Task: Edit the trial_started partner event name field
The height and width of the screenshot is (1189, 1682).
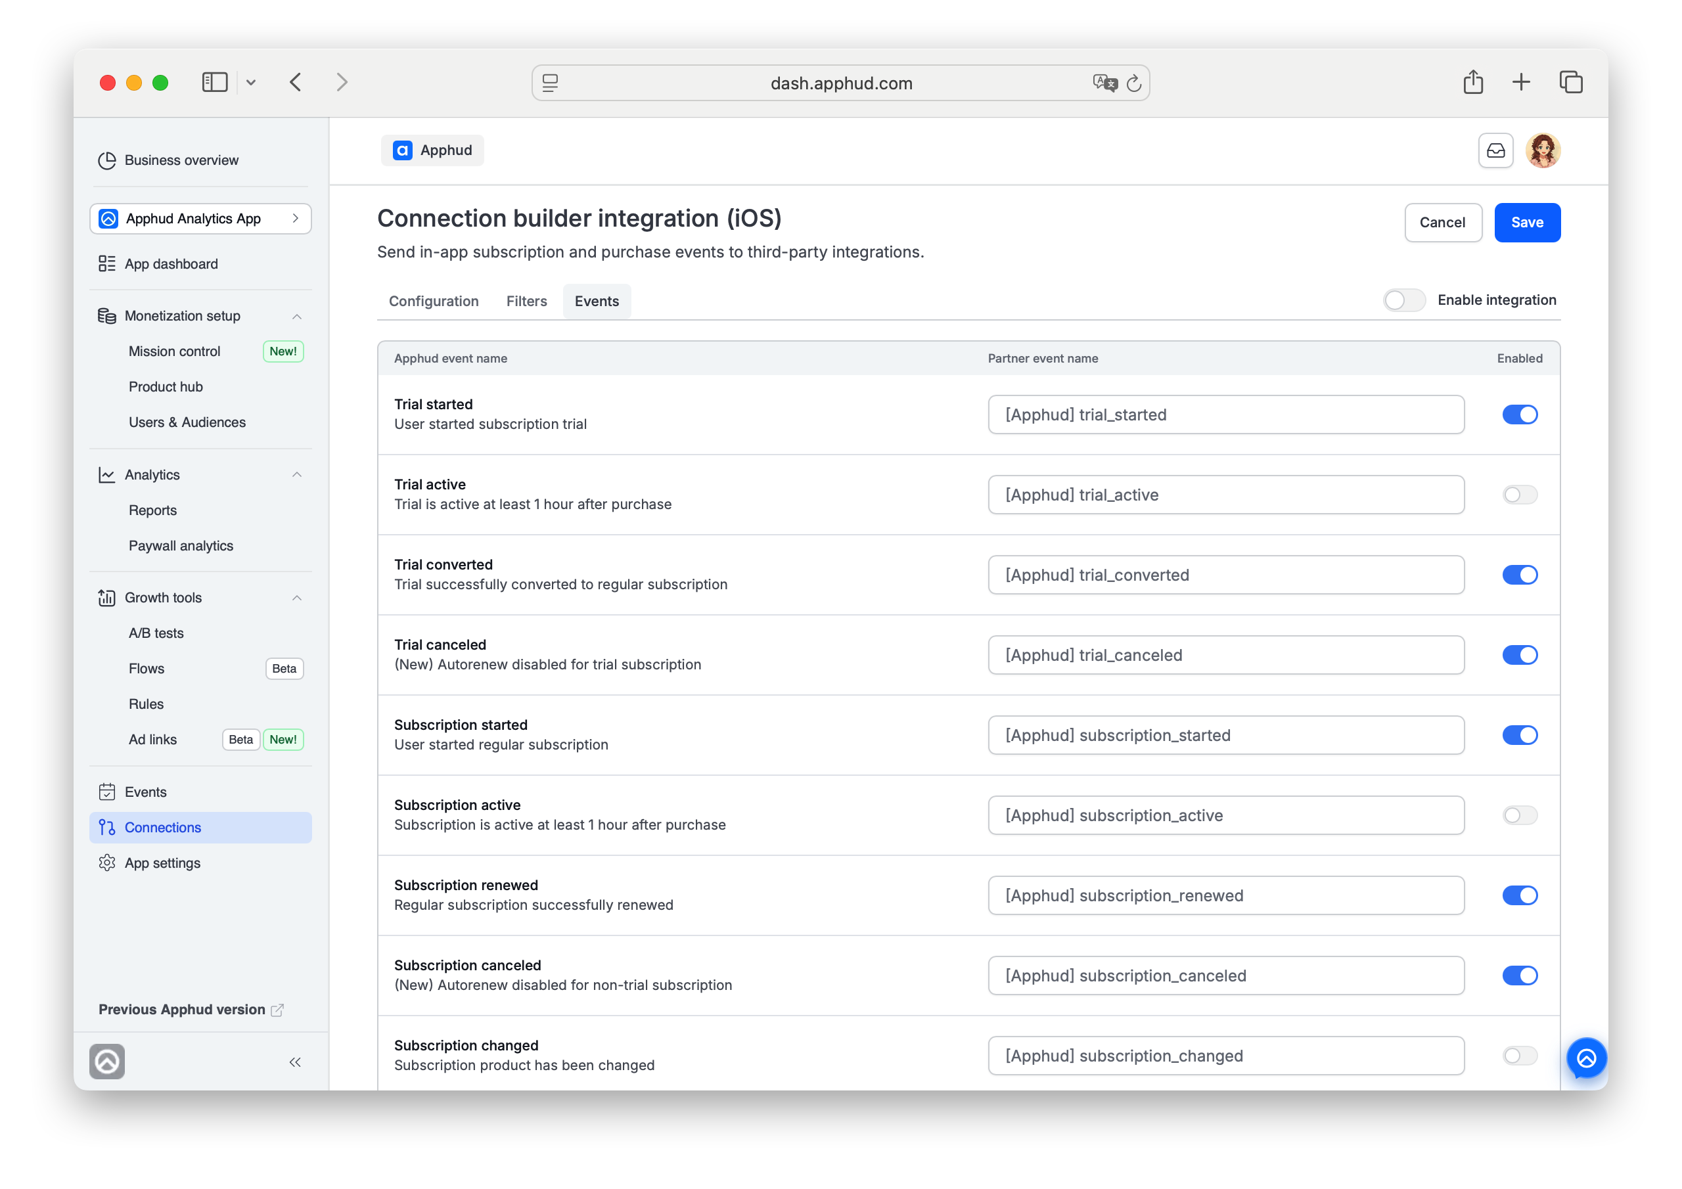Action: [1225, 415]
